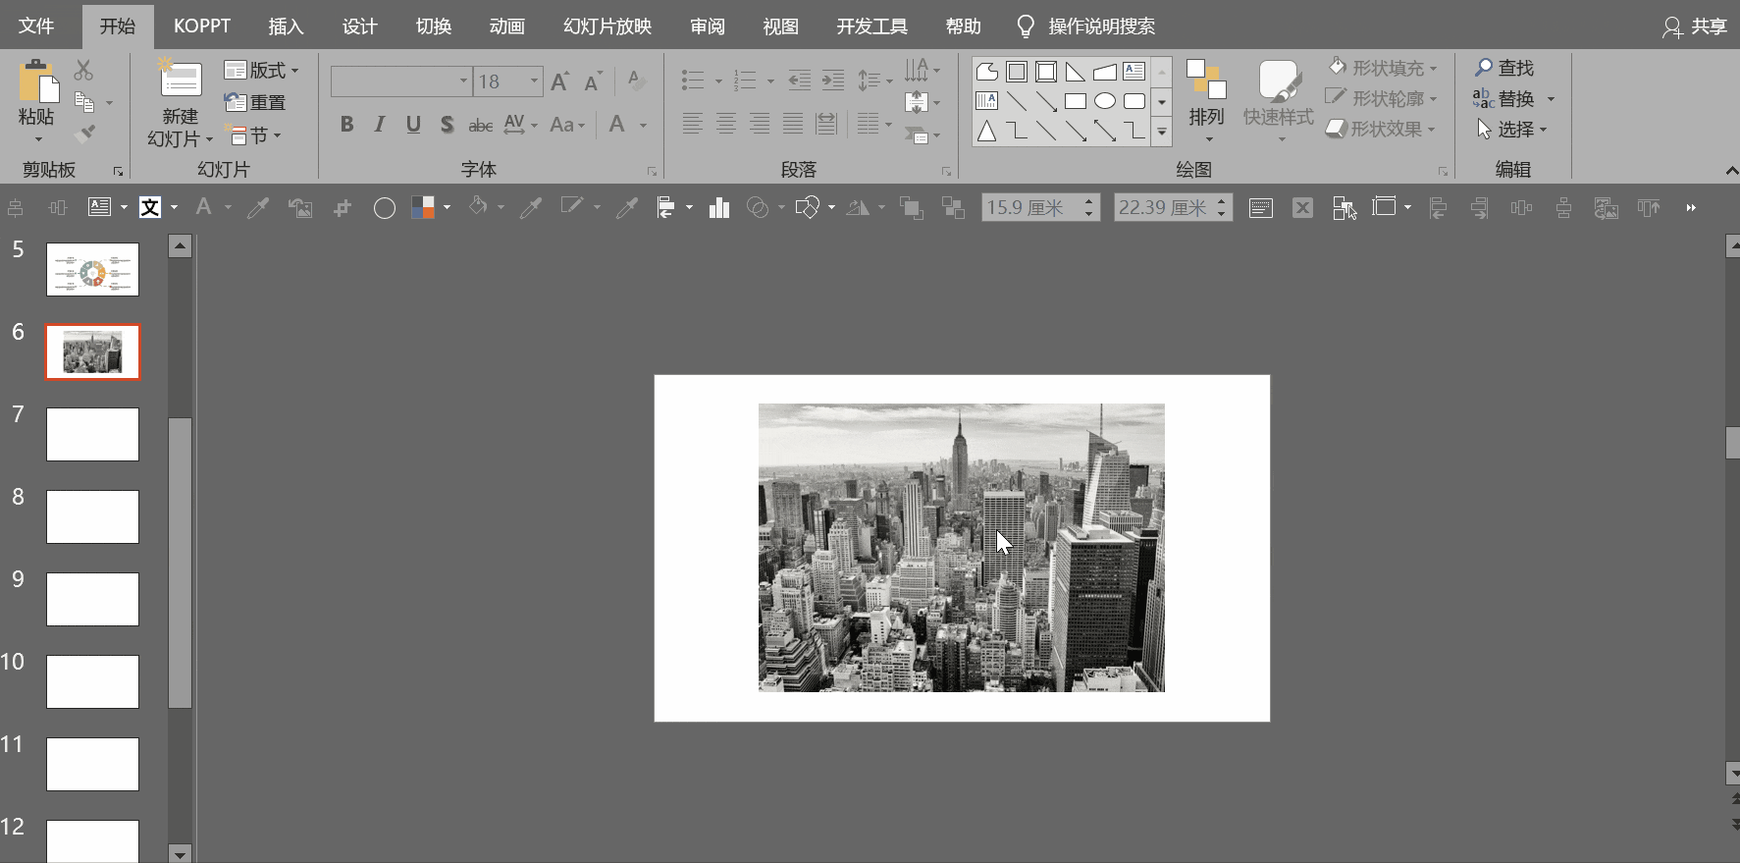The height and width of the screenshot is (863, 1740).
Task: Click the New Slide (新建幻灯片) icon
Action: [x=180, y=80]
